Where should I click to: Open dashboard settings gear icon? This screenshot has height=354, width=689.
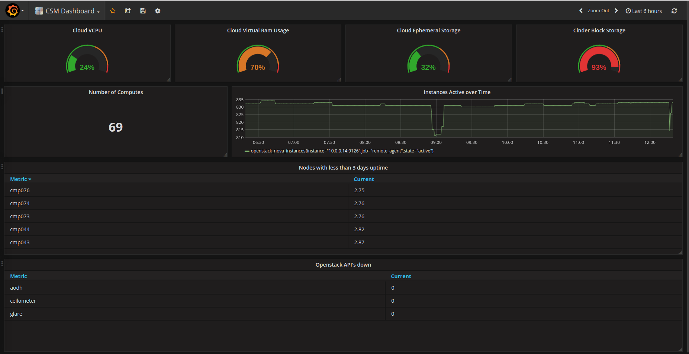pyautogui.click(x=158, y=11)
